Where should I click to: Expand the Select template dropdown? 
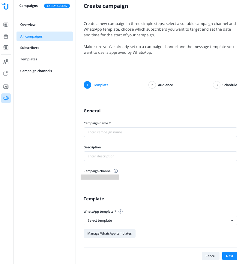coord(160,220)
